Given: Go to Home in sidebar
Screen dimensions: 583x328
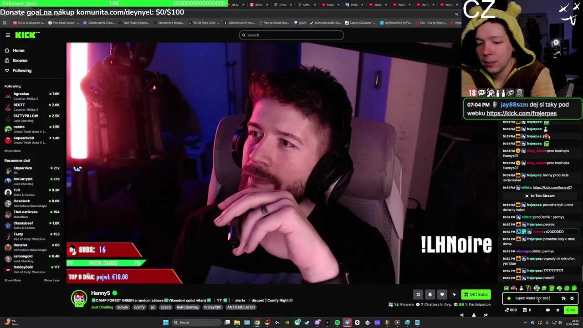Looking at the screenshot, I should (15, 51).
